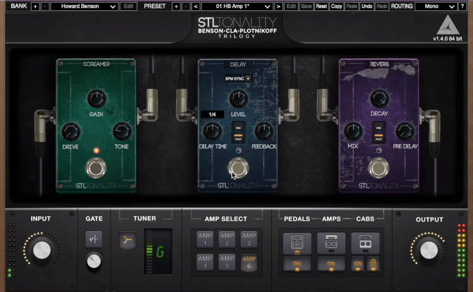The height and width of the screenshot is (292, 473).
Task: Select AMP 1 in Amp Select
Action: (205, 239)
